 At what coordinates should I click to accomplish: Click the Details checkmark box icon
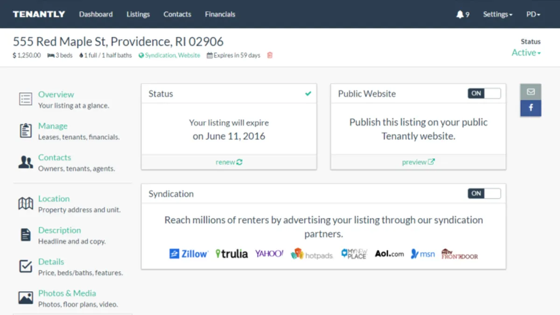(26, 266)
